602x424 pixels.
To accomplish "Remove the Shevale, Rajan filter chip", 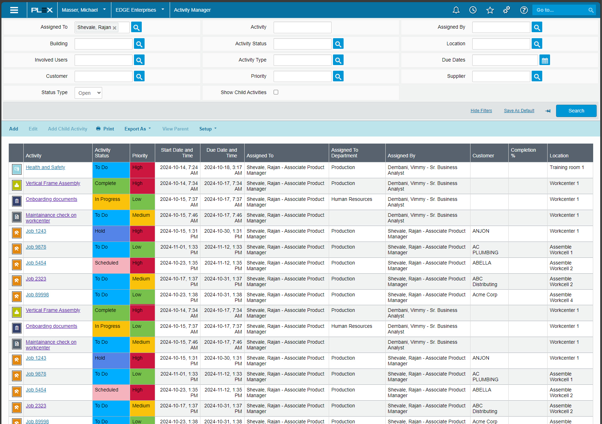I will pos(115,27).
